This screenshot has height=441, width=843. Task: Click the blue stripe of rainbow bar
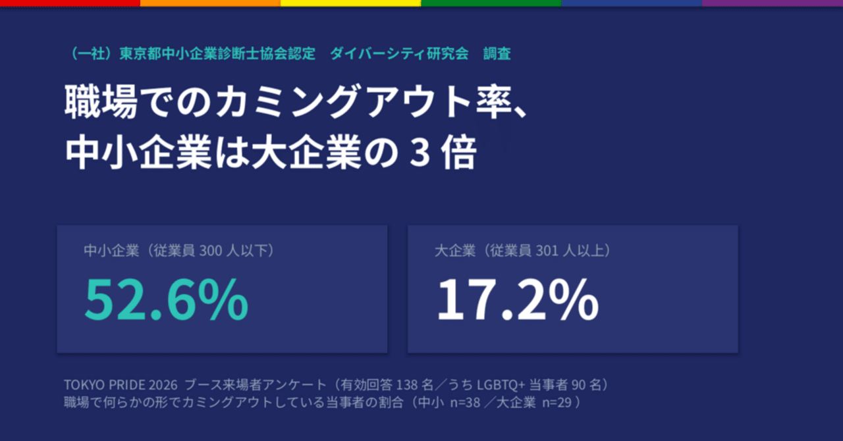(631, 3)
